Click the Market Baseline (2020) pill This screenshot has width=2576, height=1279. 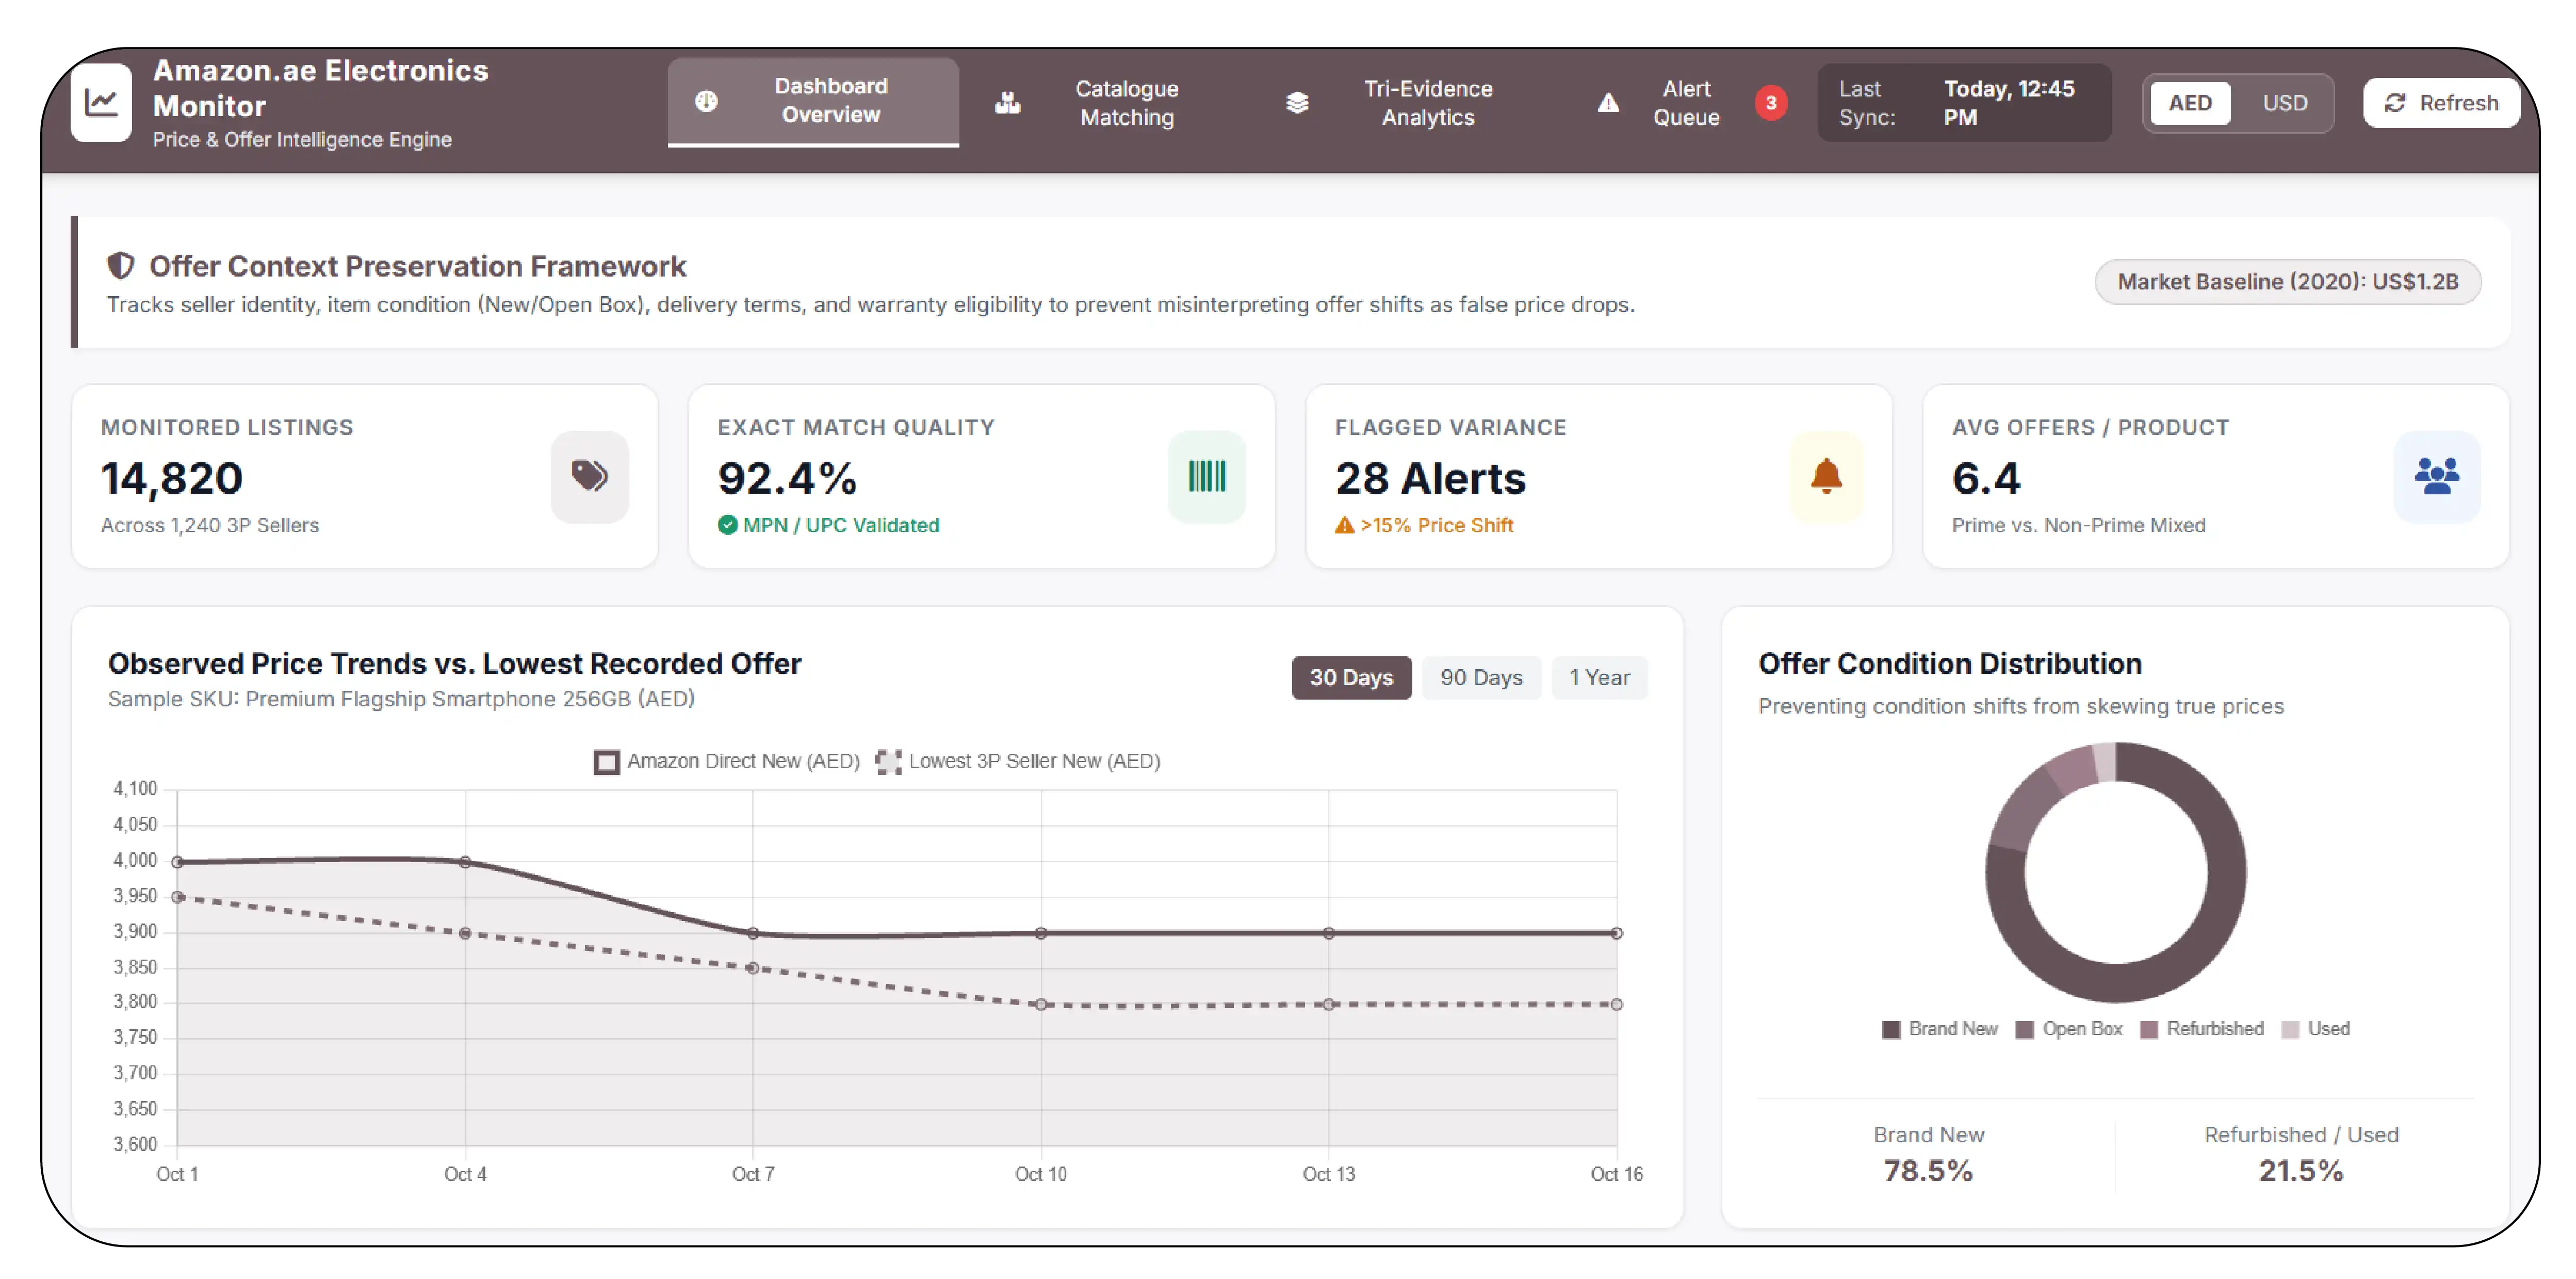click(x=2287, y=282)
